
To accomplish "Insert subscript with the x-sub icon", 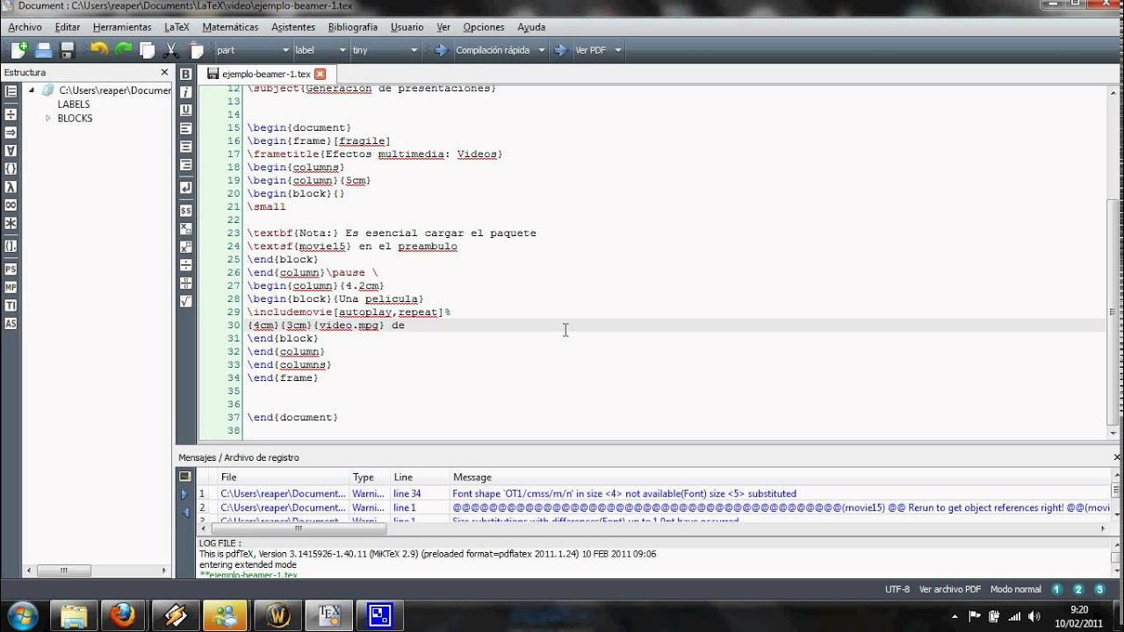I will point(186,228).
